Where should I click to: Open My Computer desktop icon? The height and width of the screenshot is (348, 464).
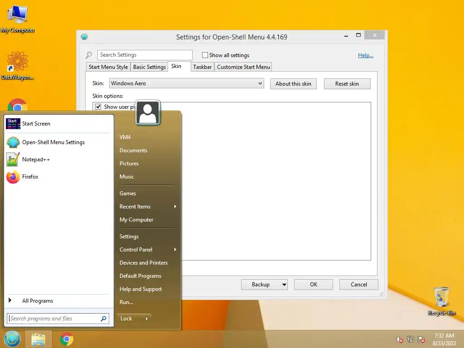click(18, 18)
